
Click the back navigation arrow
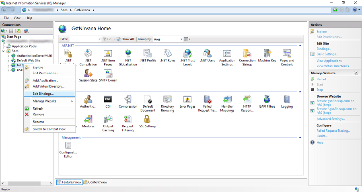(x=4, y=10)
